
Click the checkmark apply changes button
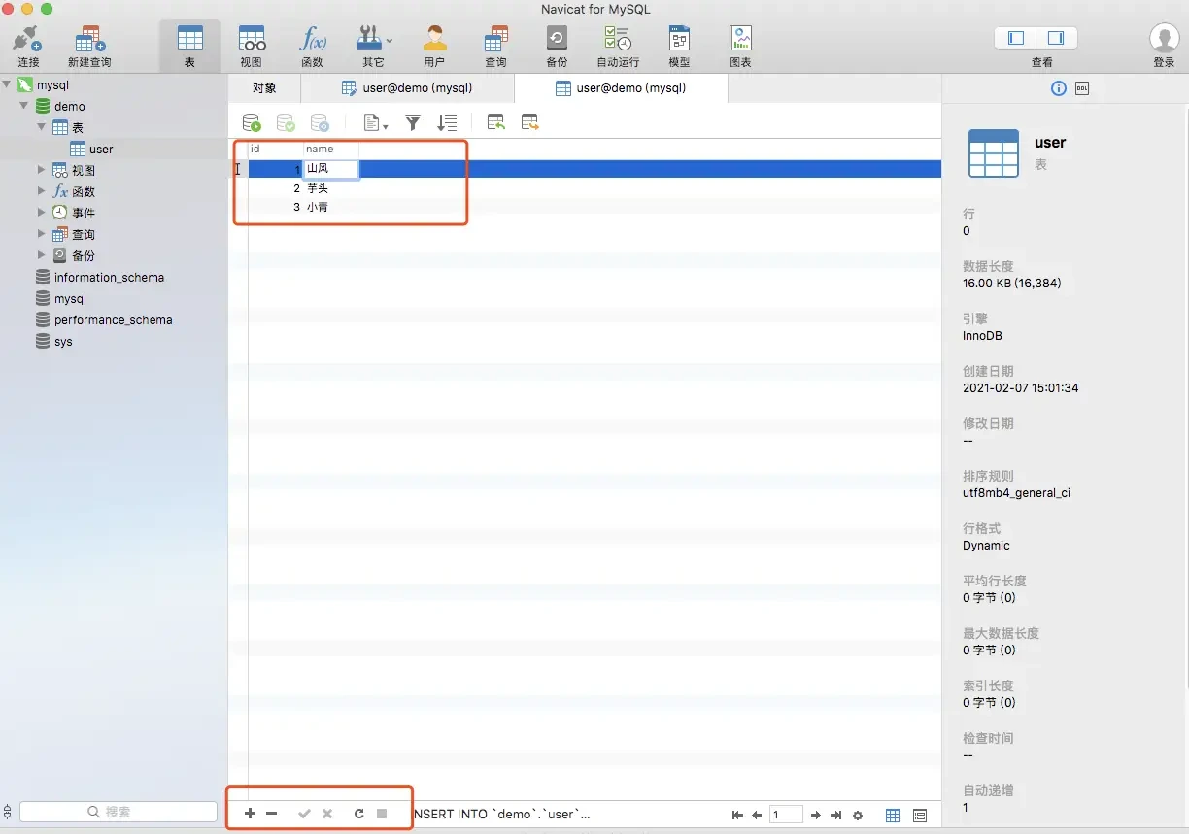(304, 814)
